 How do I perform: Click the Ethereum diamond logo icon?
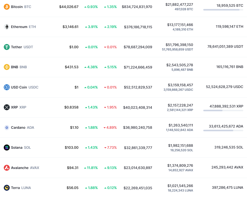tap(6, 27)
